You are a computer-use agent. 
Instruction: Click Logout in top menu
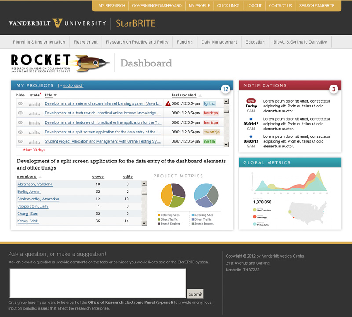coord(254,6)
